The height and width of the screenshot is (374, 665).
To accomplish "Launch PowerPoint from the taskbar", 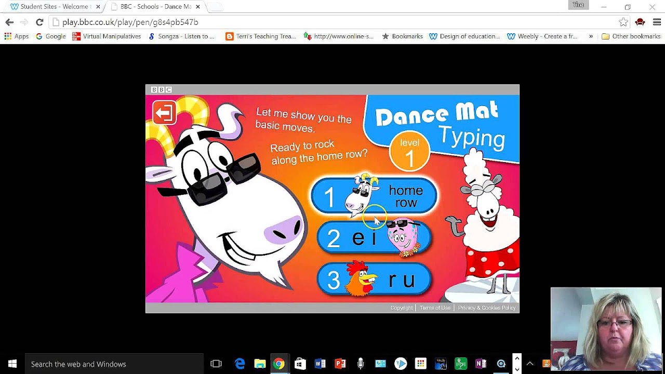I will pos(340,363).
